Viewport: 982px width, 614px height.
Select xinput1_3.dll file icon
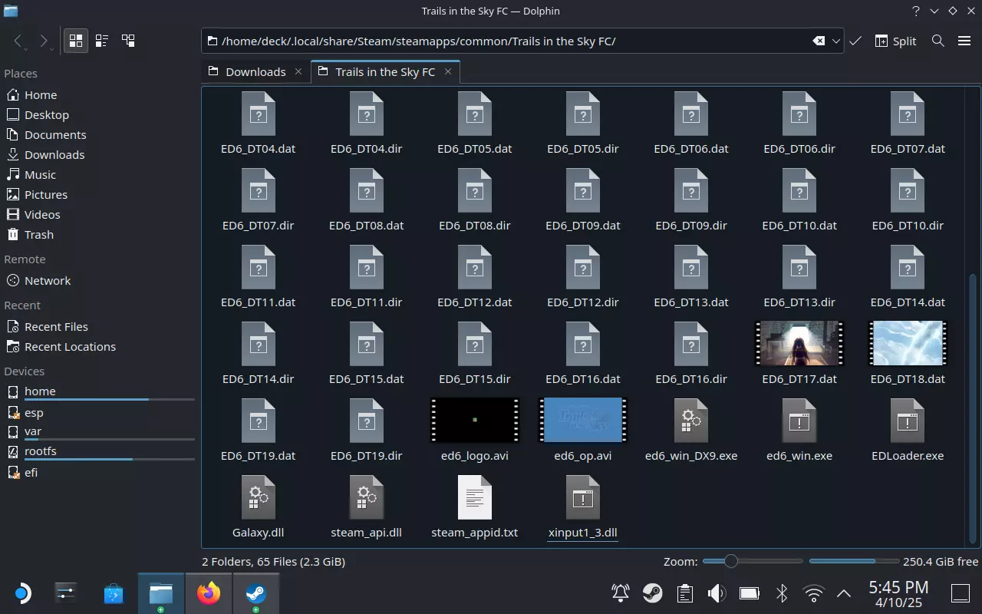[x=583, y=497]
